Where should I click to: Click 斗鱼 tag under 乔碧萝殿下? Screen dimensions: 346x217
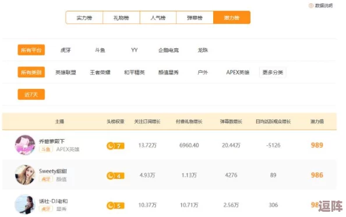[x=46, y=150]
